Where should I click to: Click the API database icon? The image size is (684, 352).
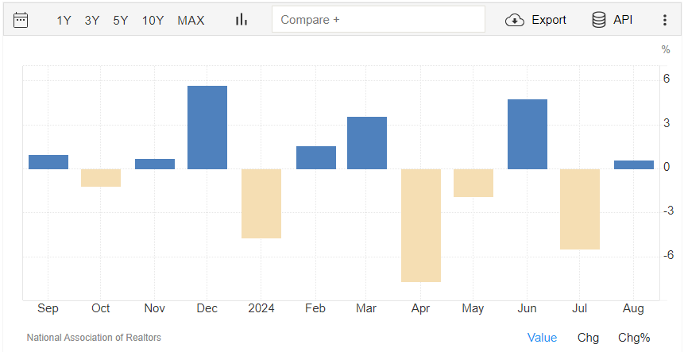(599, 20)
